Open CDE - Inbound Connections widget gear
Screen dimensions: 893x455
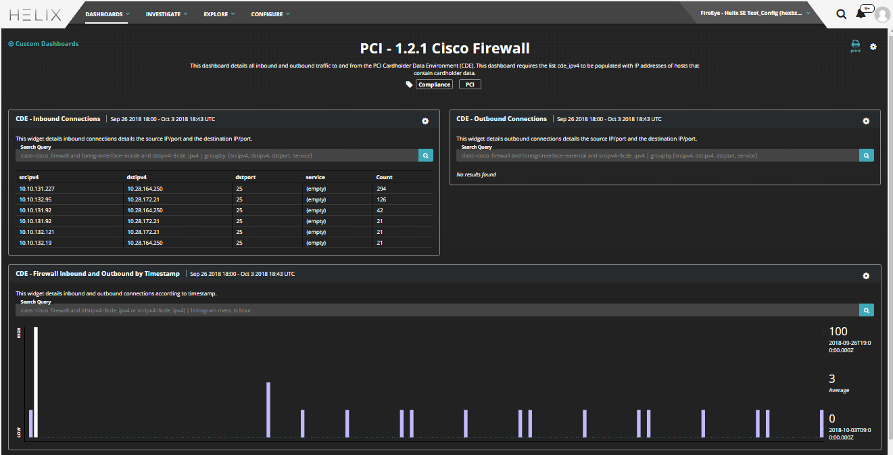[x=425, y=121]
